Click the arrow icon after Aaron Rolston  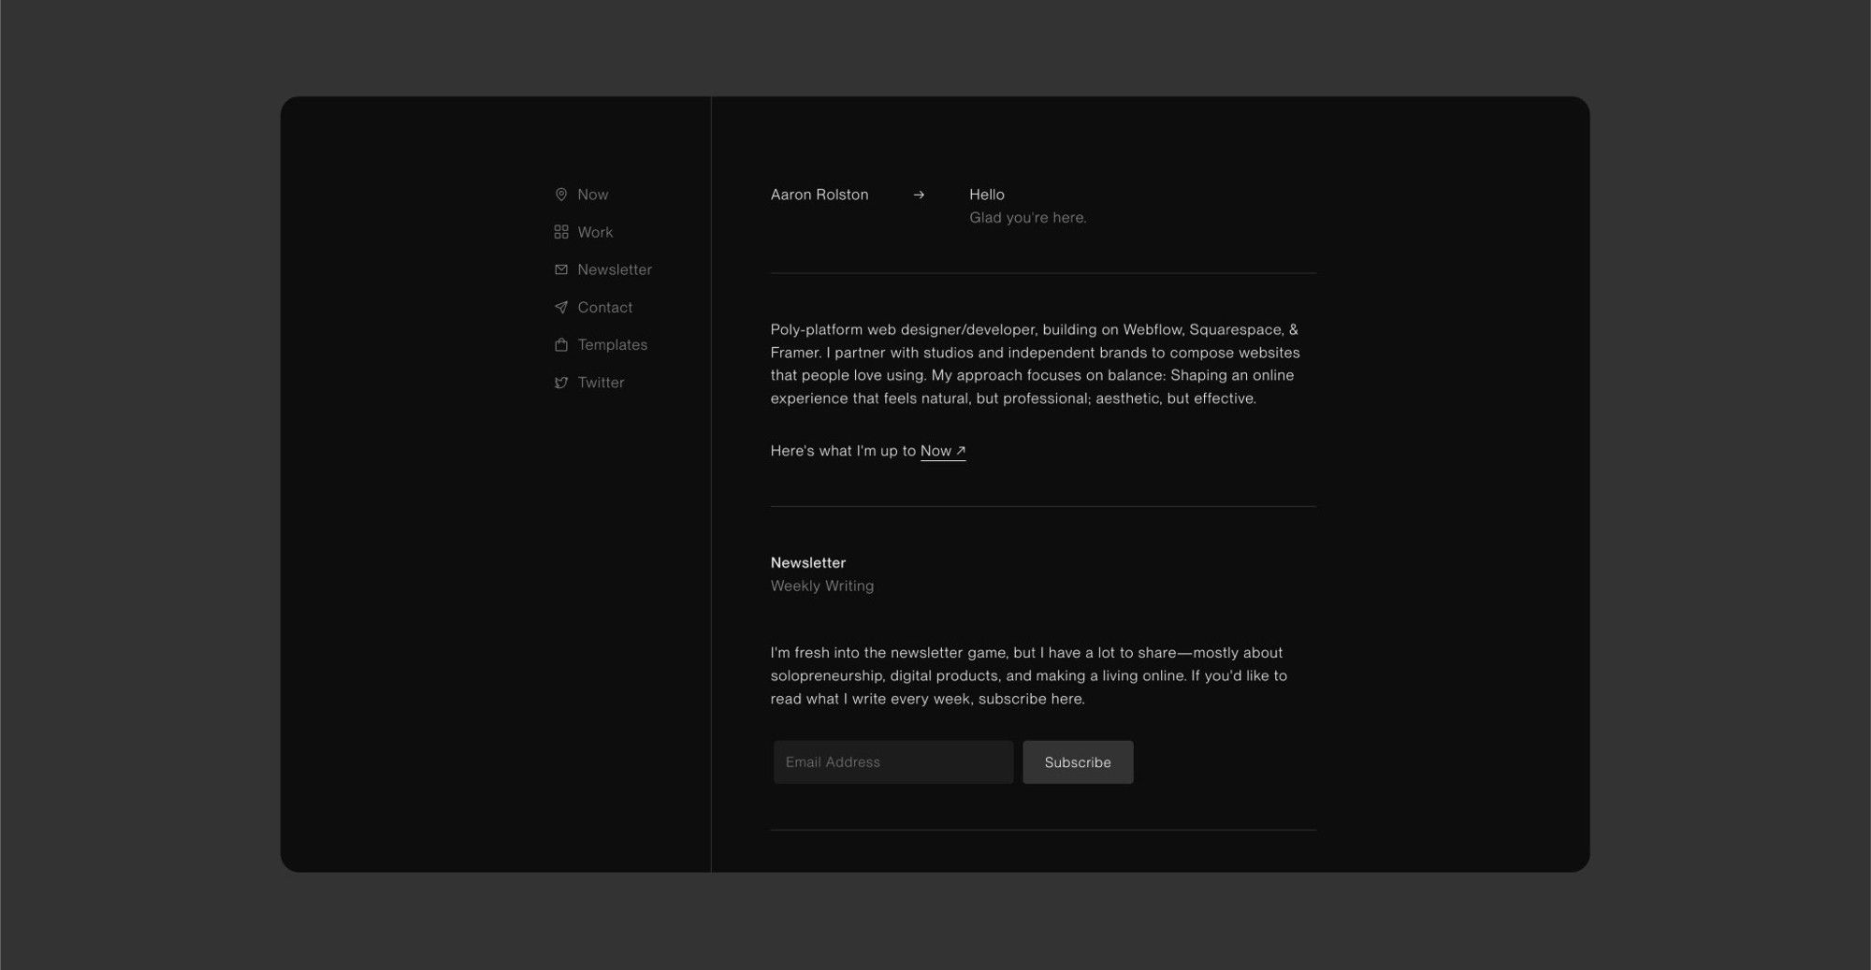[x=920, y=195]
